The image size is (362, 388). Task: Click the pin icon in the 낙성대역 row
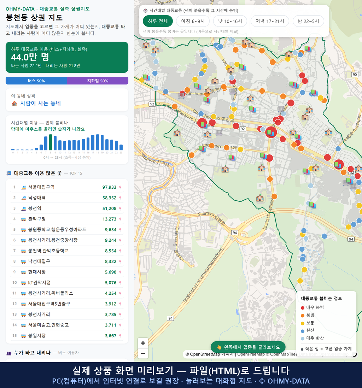tap(120, 198)
